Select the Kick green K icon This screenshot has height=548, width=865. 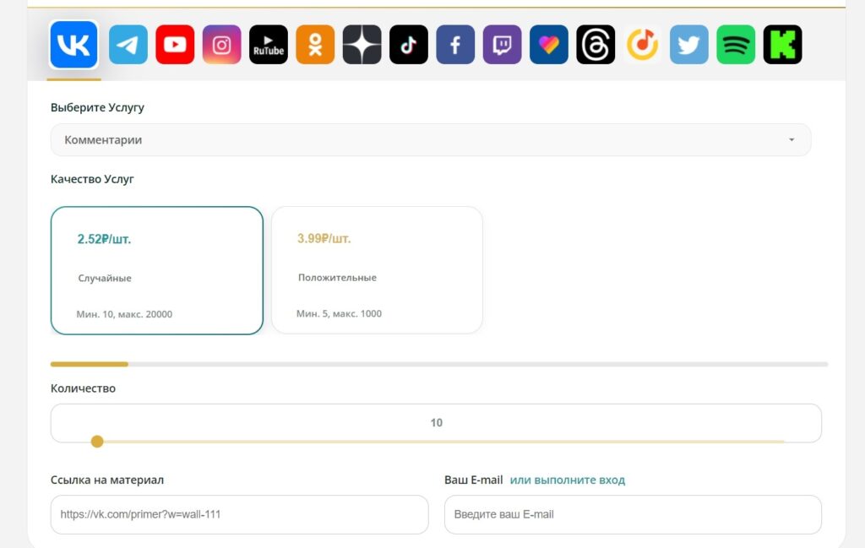click(783, 45)
